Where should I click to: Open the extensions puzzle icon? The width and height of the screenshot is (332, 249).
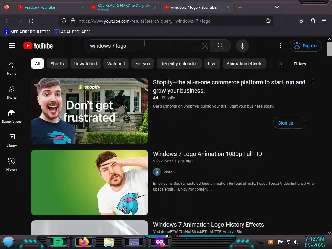313,21
